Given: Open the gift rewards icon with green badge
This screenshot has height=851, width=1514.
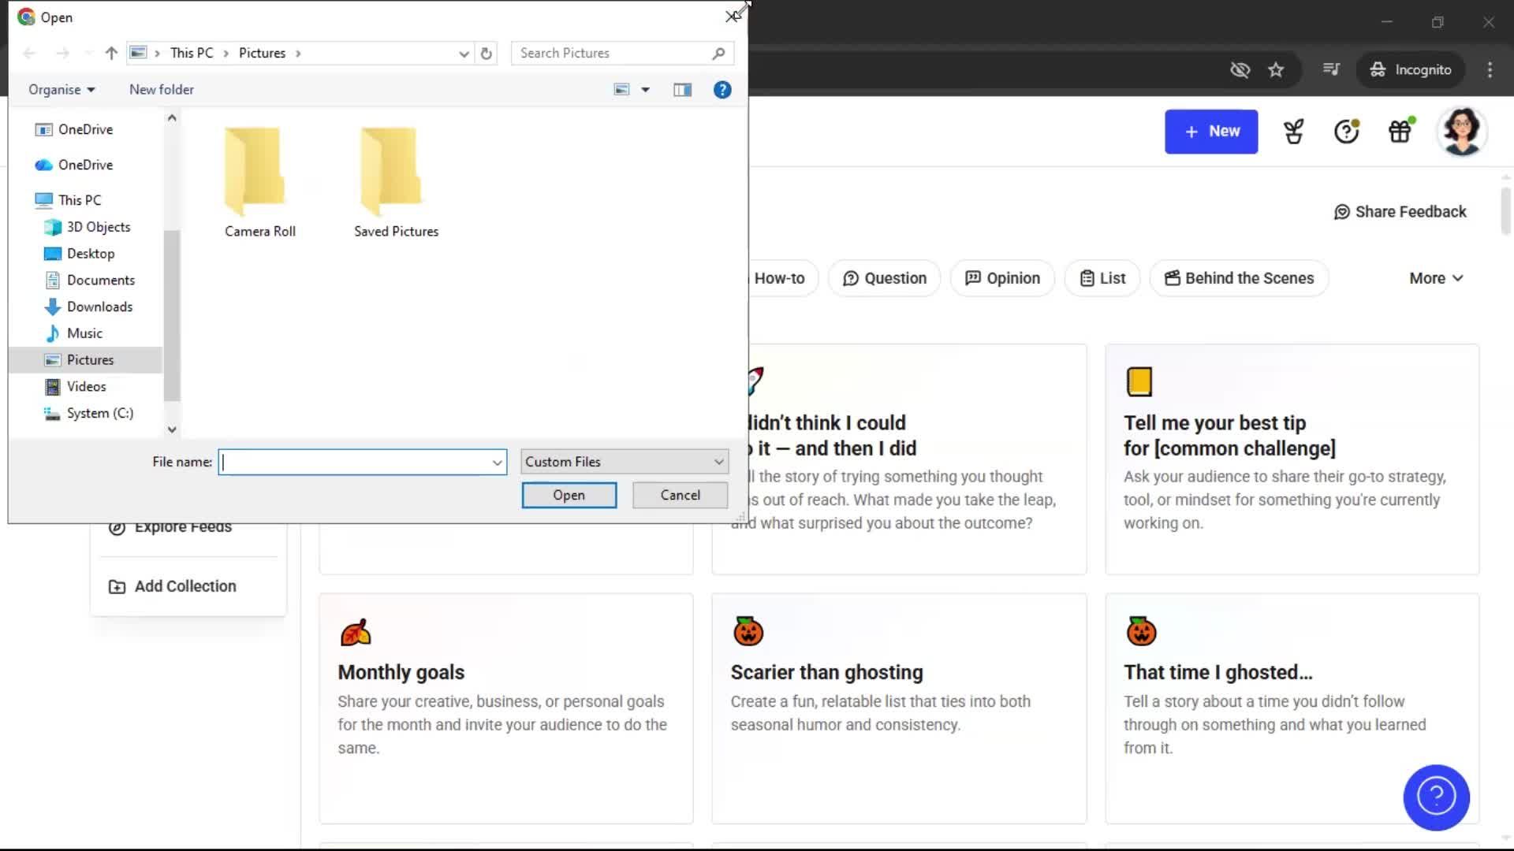Looking at the screenshot, I should point(1399,131).
